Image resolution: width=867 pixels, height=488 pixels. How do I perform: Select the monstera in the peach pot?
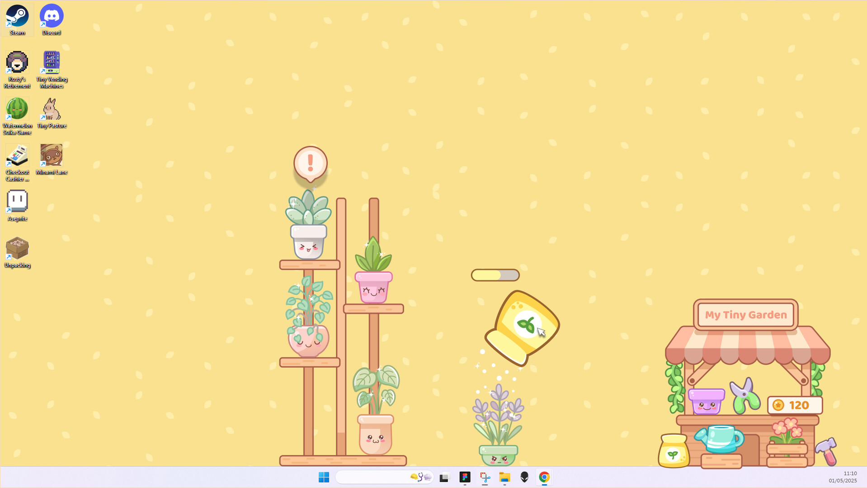click(x=376, y=410)
